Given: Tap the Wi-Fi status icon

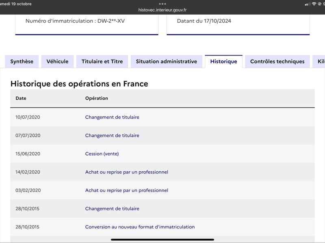Looking at the screenshot, I should (314, 4).
